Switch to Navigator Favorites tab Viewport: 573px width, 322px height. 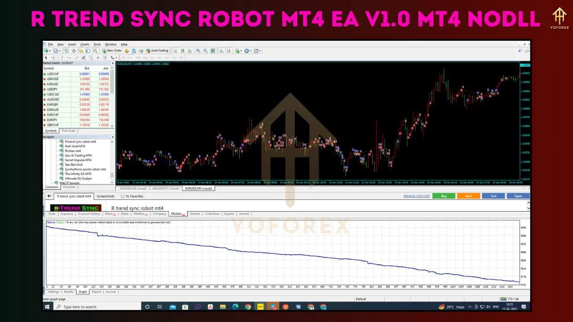pyautogui.click(x=69, y=187)
